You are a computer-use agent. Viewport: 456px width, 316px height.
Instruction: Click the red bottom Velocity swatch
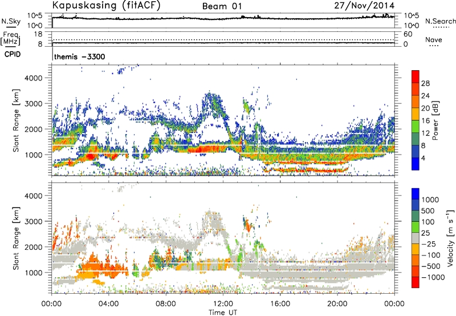coord(416,282)
